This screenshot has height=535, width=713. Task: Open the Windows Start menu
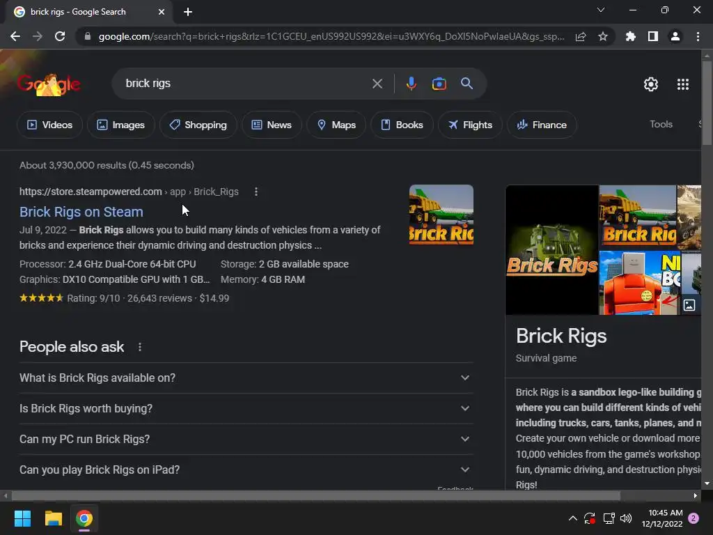22,518
